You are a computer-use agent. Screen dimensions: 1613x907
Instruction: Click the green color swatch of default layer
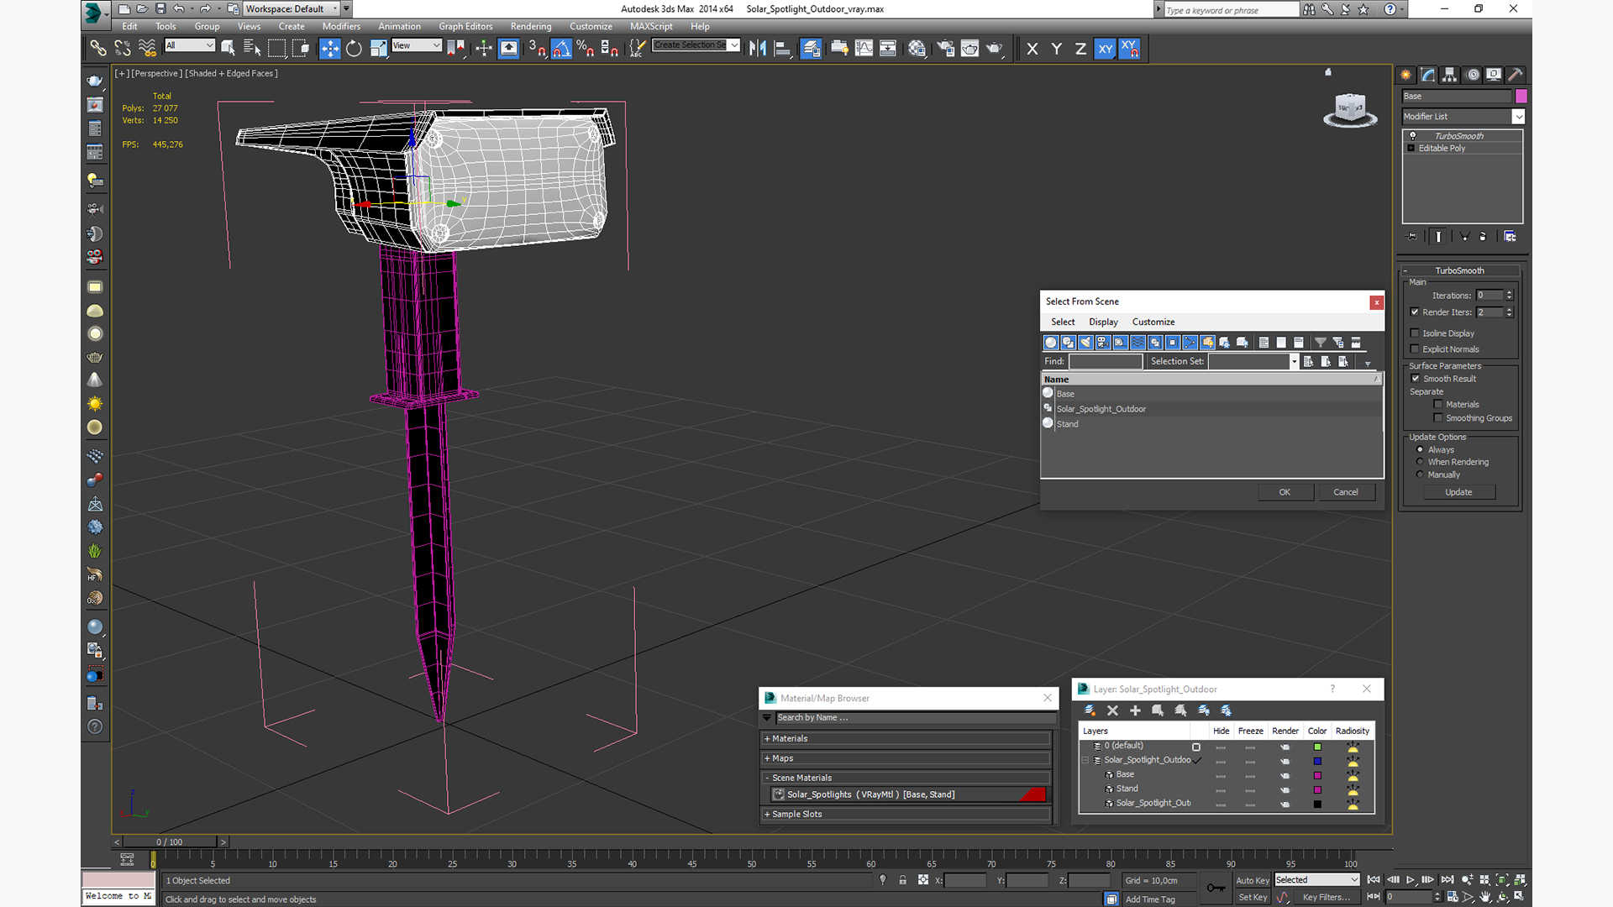click(x=1317, y=747)
